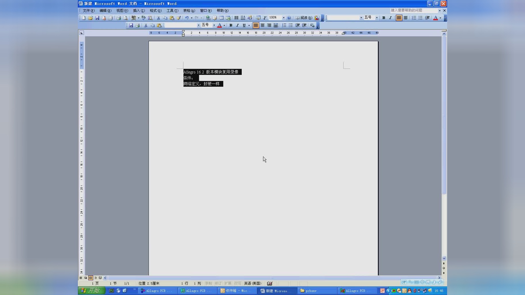Open the 插入(I) menu

point(139,11)
